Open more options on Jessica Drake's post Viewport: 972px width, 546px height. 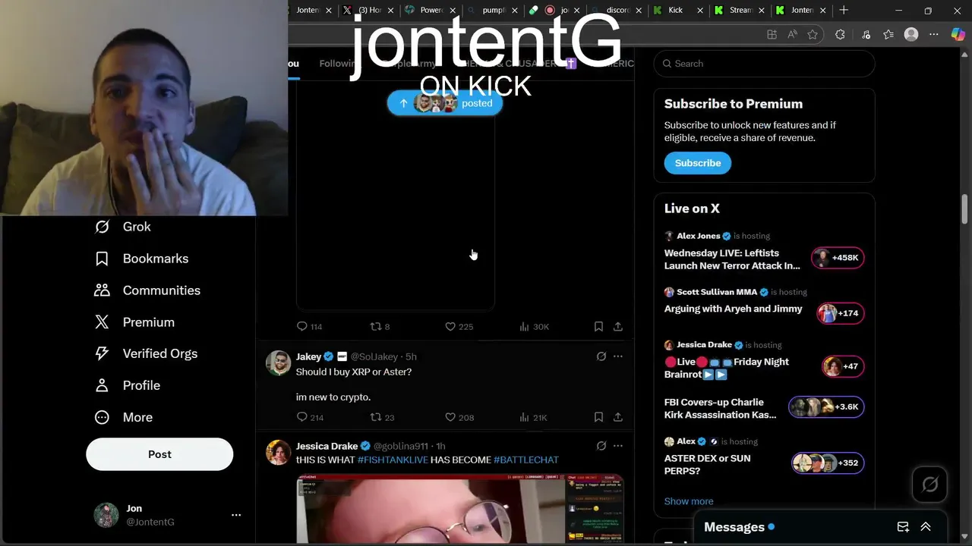pyautogui.click(x=618, y=446)
